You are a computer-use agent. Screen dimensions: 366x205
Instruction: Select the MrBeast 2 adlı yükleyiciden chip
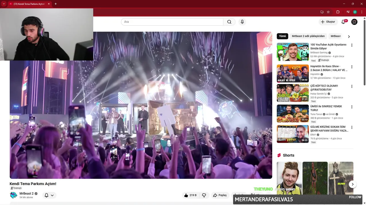[308, 36]
